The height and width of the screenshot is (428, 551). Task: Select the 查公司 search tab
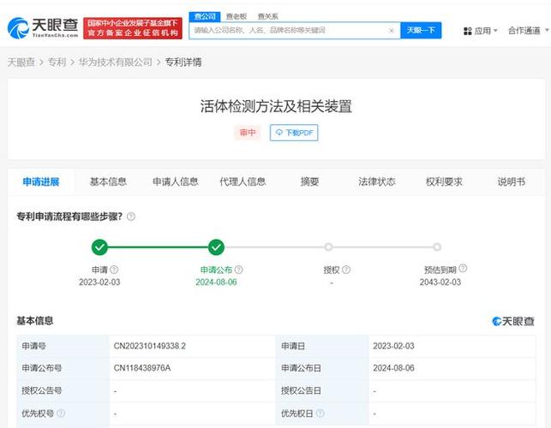pyautogui.click(x=205, y=16)
